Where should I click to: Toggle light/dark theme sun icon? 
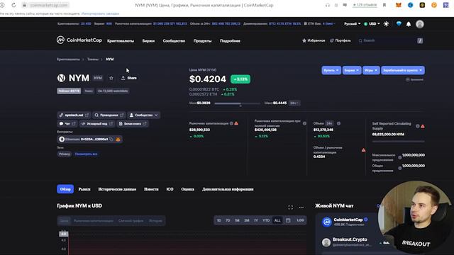click(x=386, y=24)
